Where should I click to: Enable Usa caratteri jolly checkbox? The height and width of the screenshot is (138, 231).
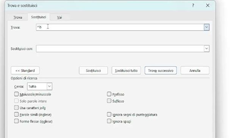pyautogui.click(x=16, y=107)
